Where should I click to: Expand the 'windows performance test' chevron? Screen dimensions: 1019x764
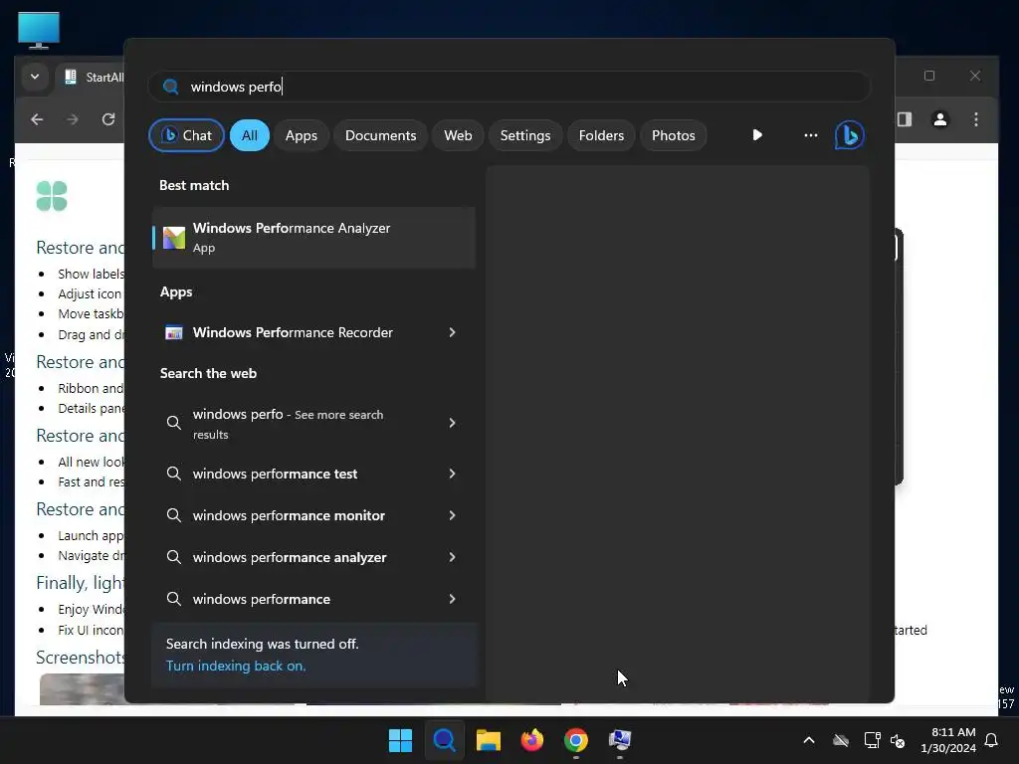tap(453, 474)
